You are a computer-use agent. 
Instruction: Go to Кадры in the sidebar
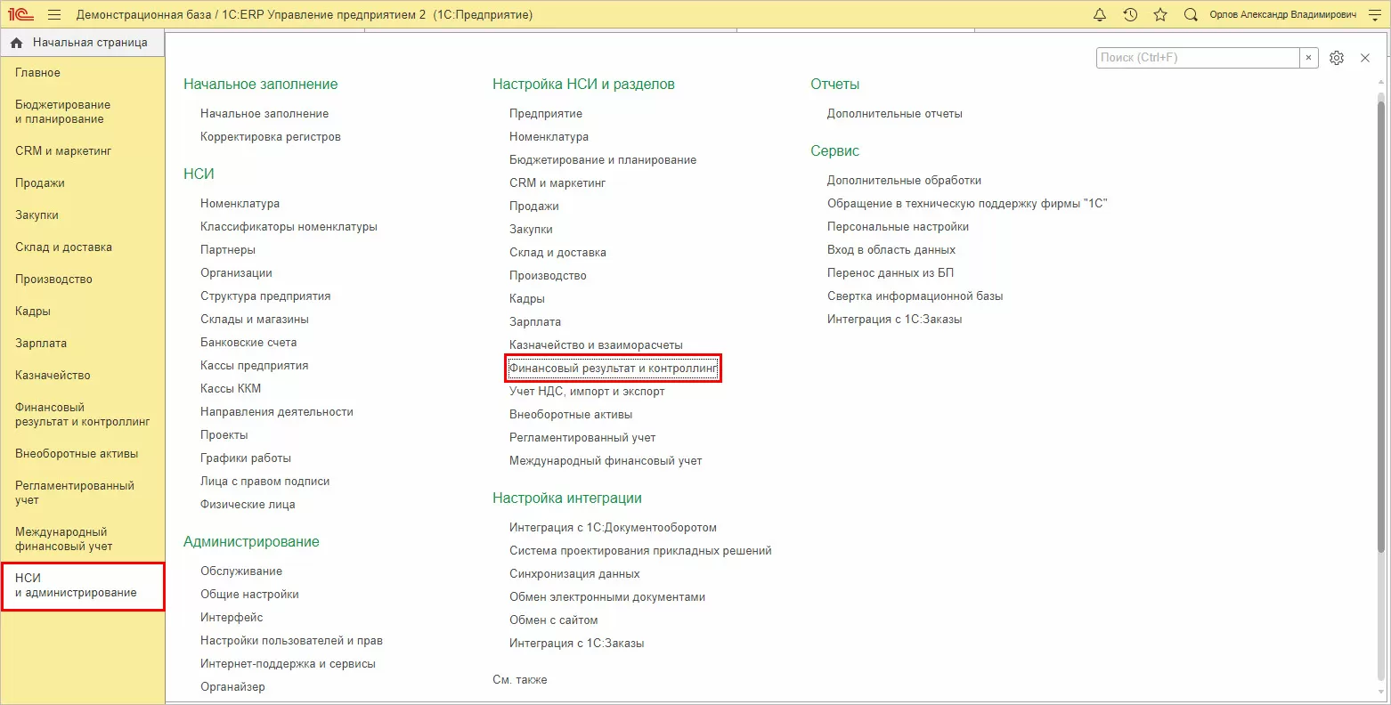33,312
